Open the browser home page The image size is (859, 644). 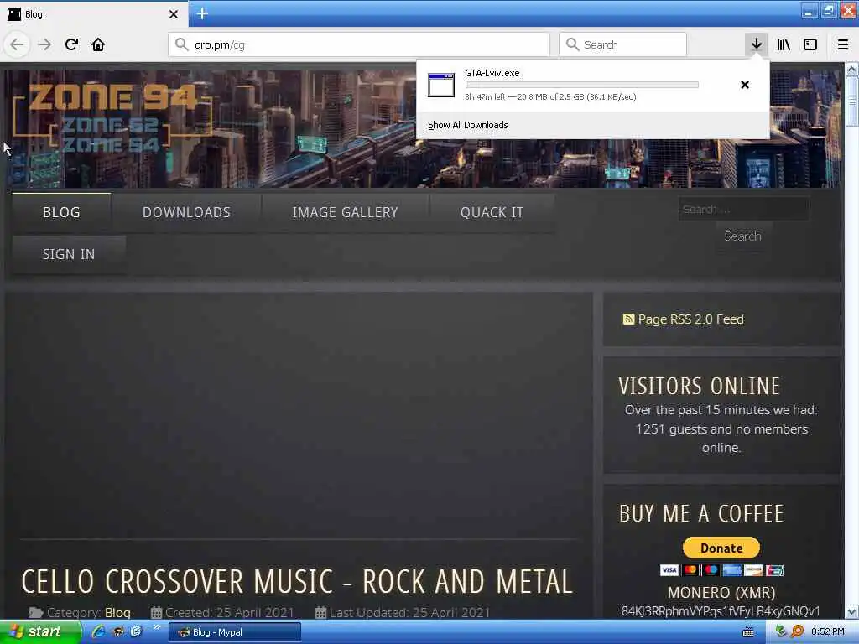click(98, 44)
